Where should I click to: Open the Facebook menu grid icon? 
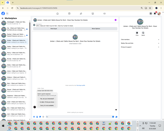coord(151,13)
